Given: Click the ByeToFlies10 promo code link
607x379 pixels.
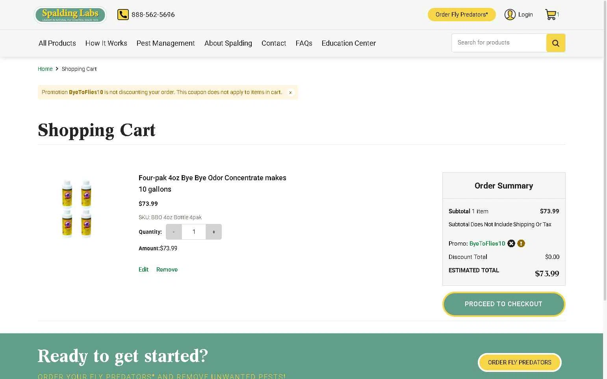Looking at the screenshot, I should point(487,244).
